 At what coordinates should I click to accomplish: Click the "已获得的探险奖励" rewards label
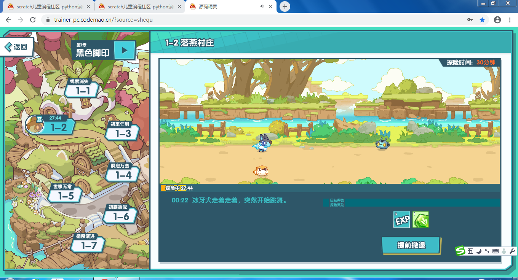click(x=337, y=202)
